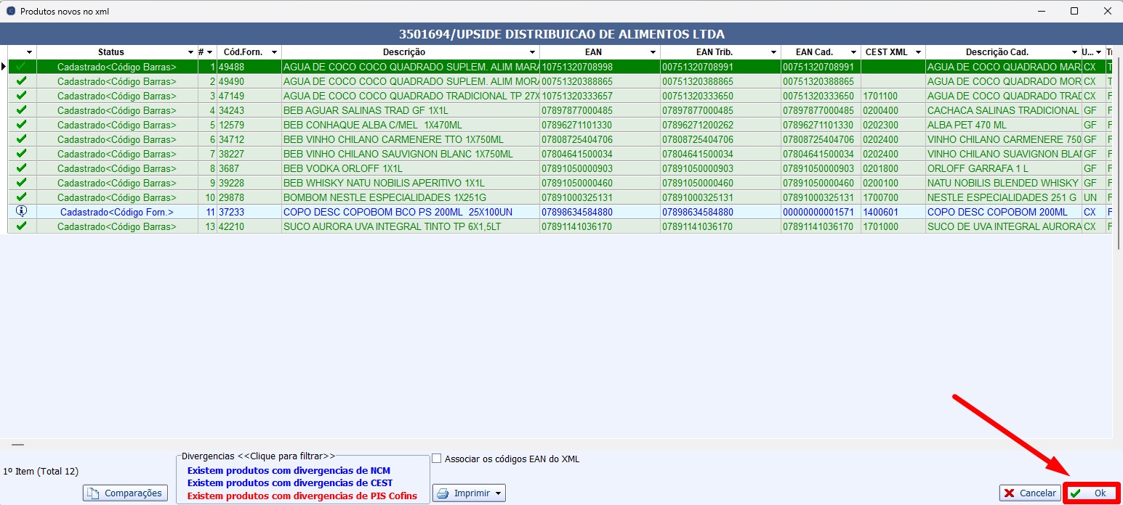The image size is (1123, 505).
Task: Filter by divergencias de CEST
Action: click(x=289, y=483)
